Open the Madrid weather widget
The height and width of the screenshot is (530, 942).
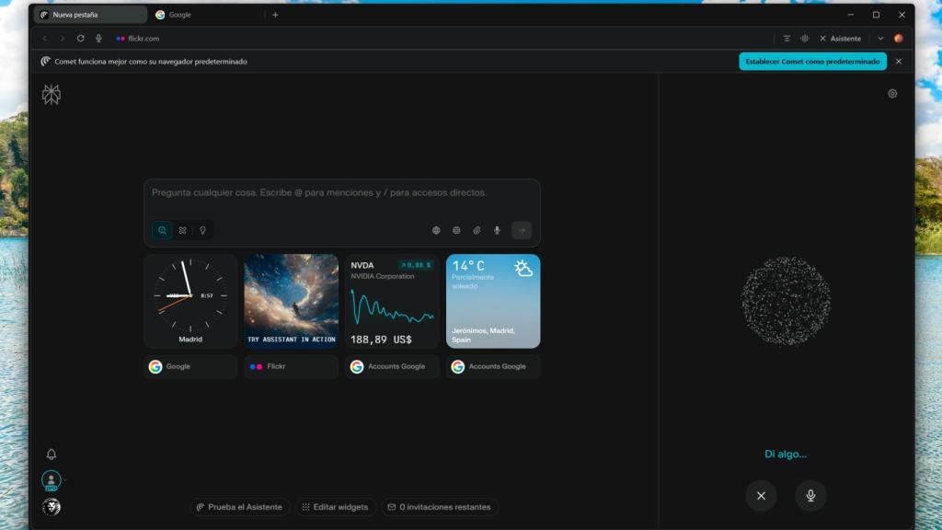pyautogui.click(x=492, y=301)
